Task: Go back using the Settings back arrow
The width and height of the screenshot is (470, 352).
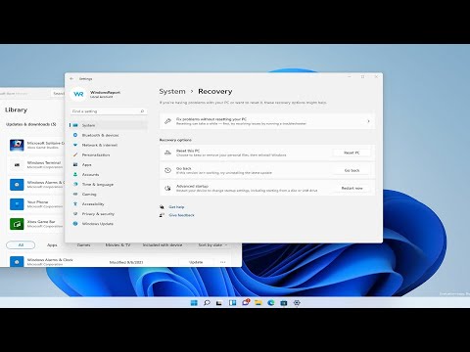Action: tap(71, 78)
